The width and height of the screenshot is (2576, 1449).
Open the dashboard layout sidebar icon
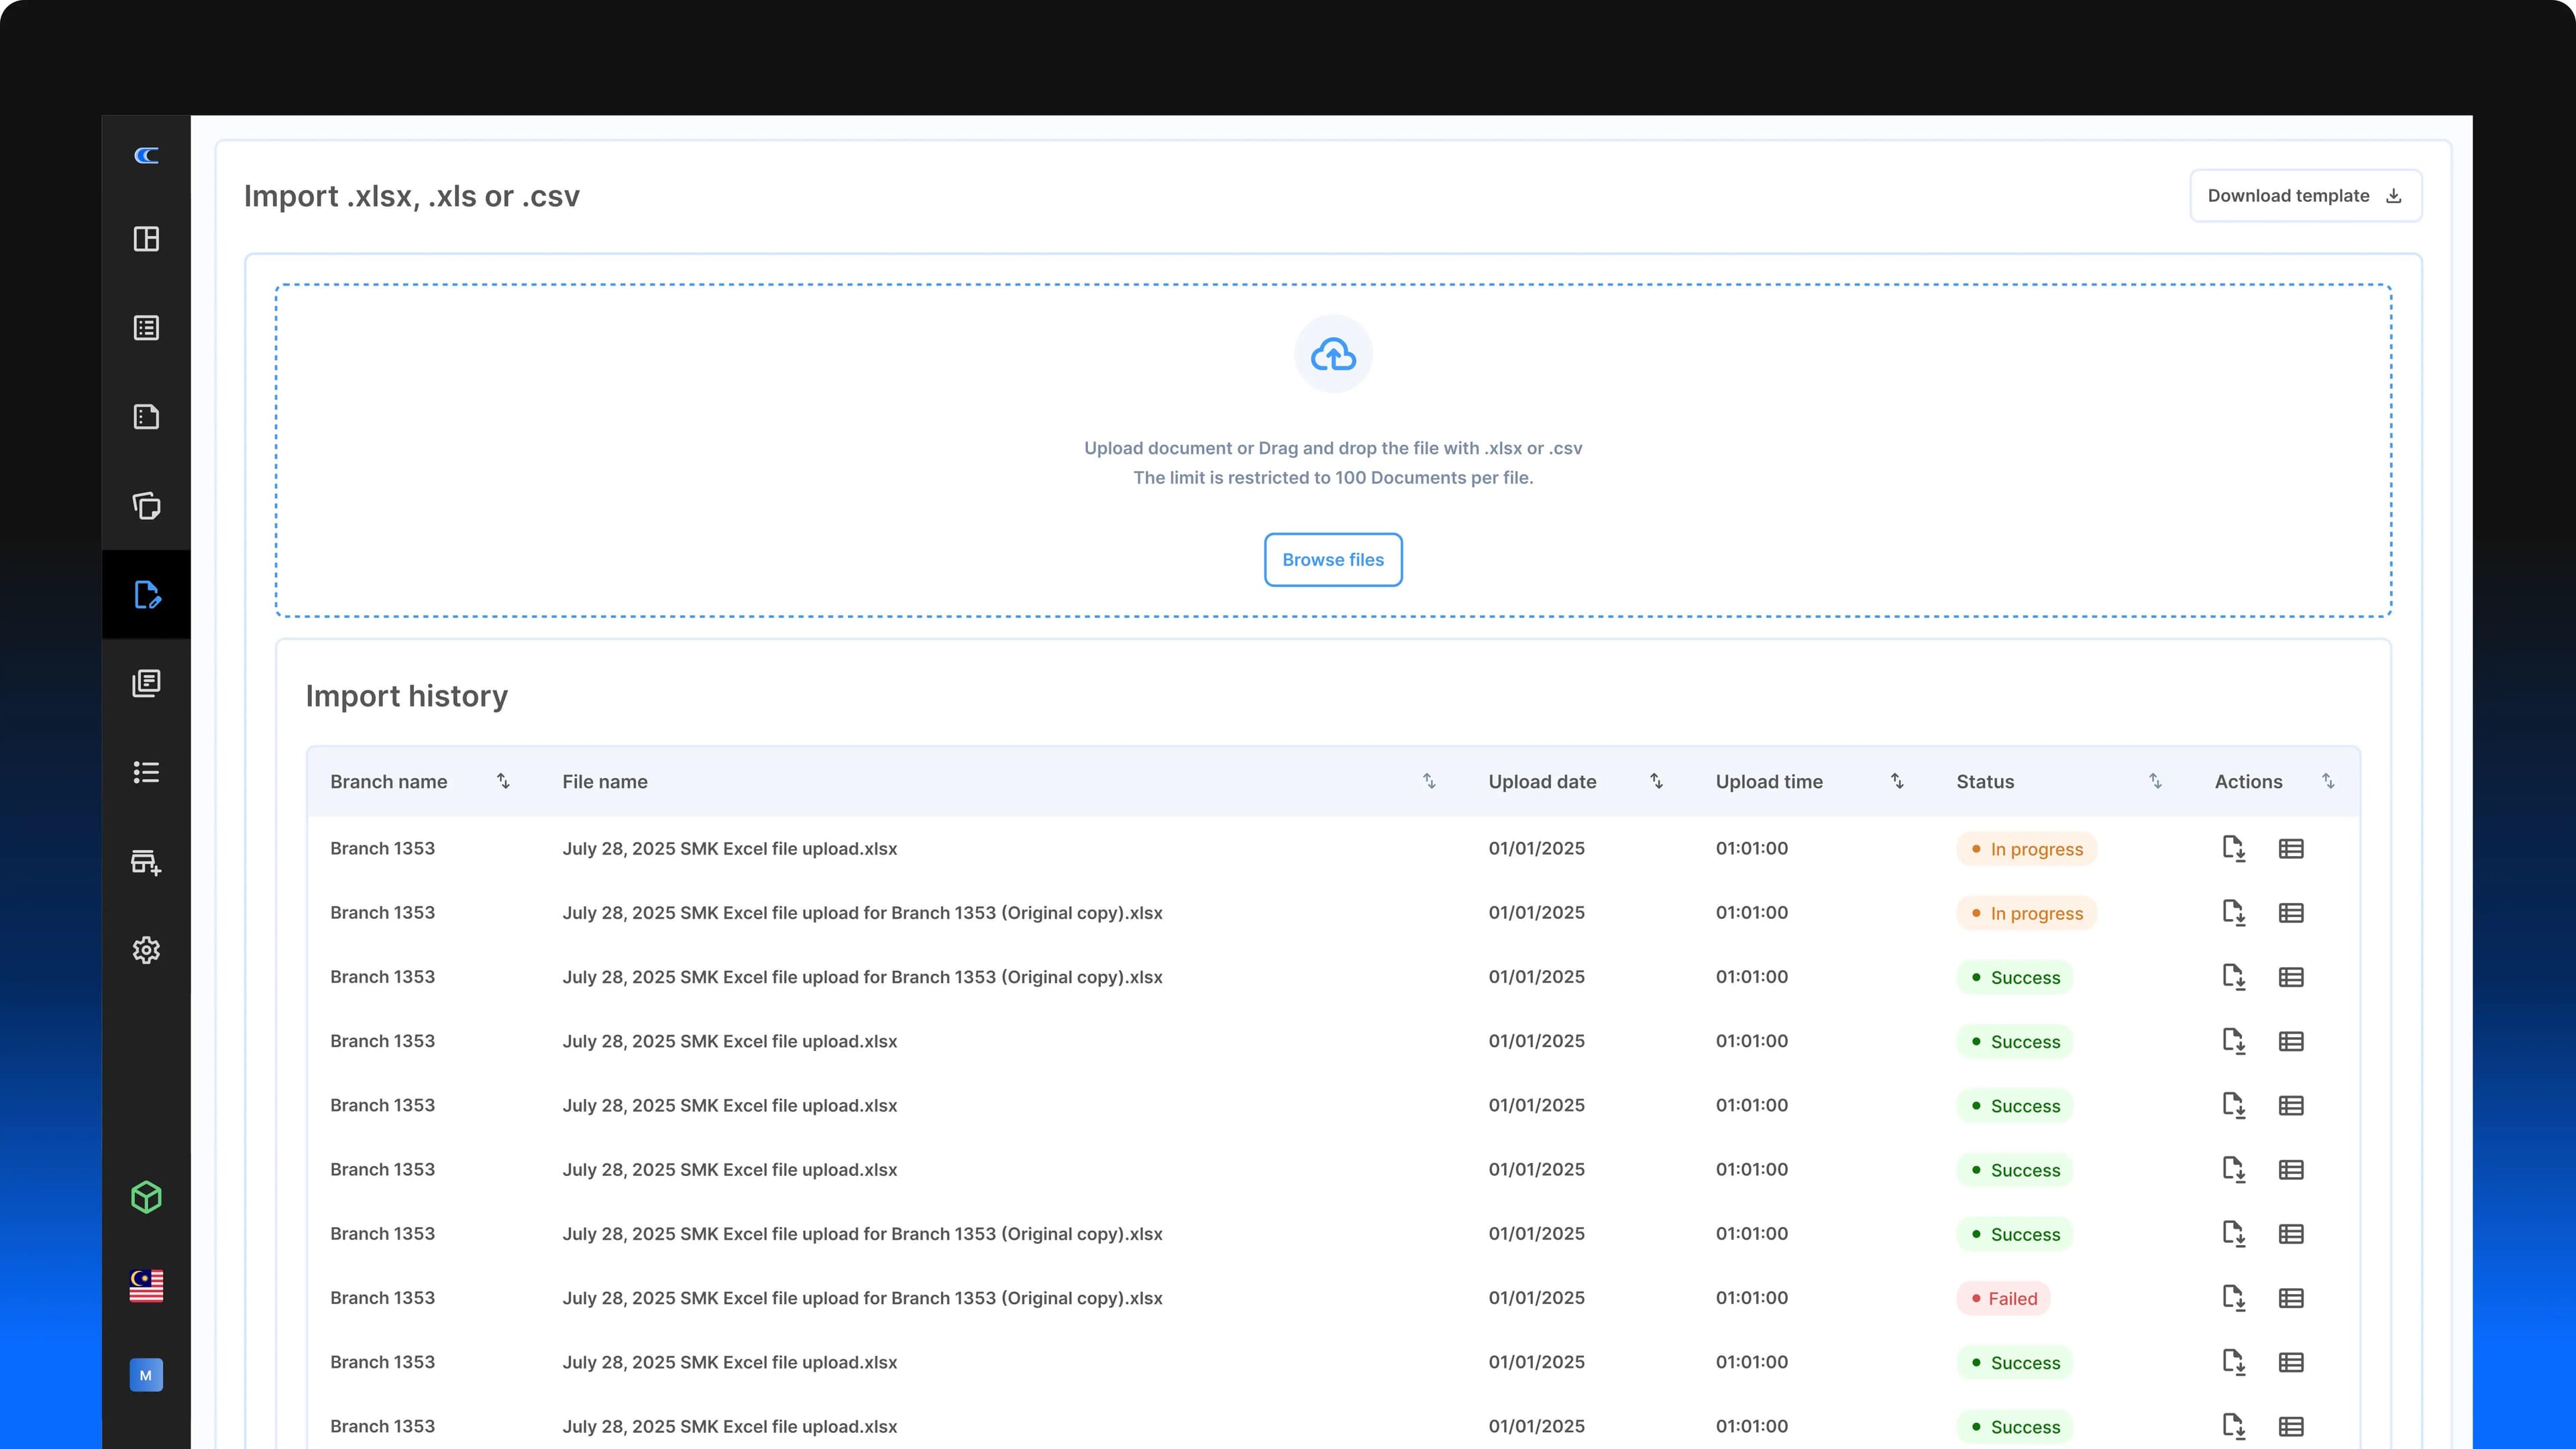click(x=146, y=239)
